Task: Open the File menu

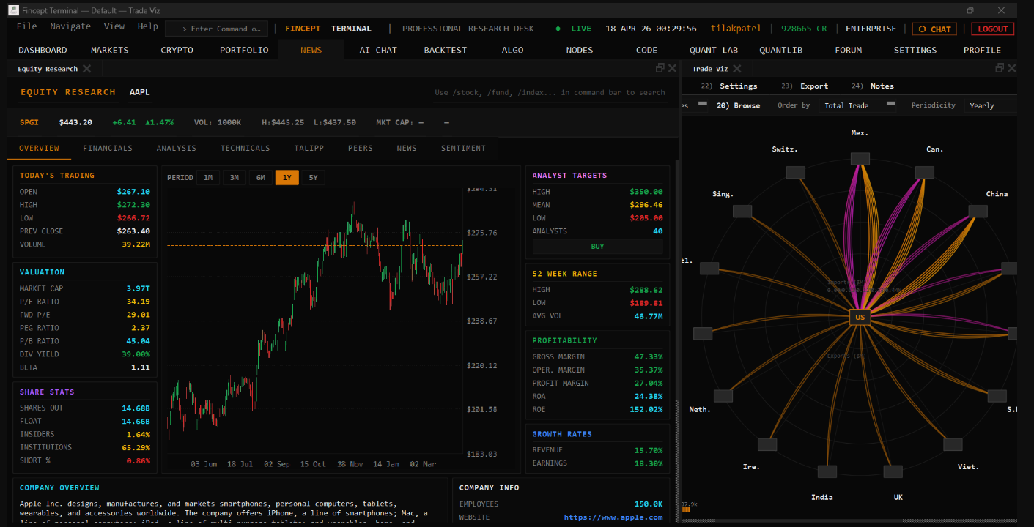Action: [x=26, y=26]
